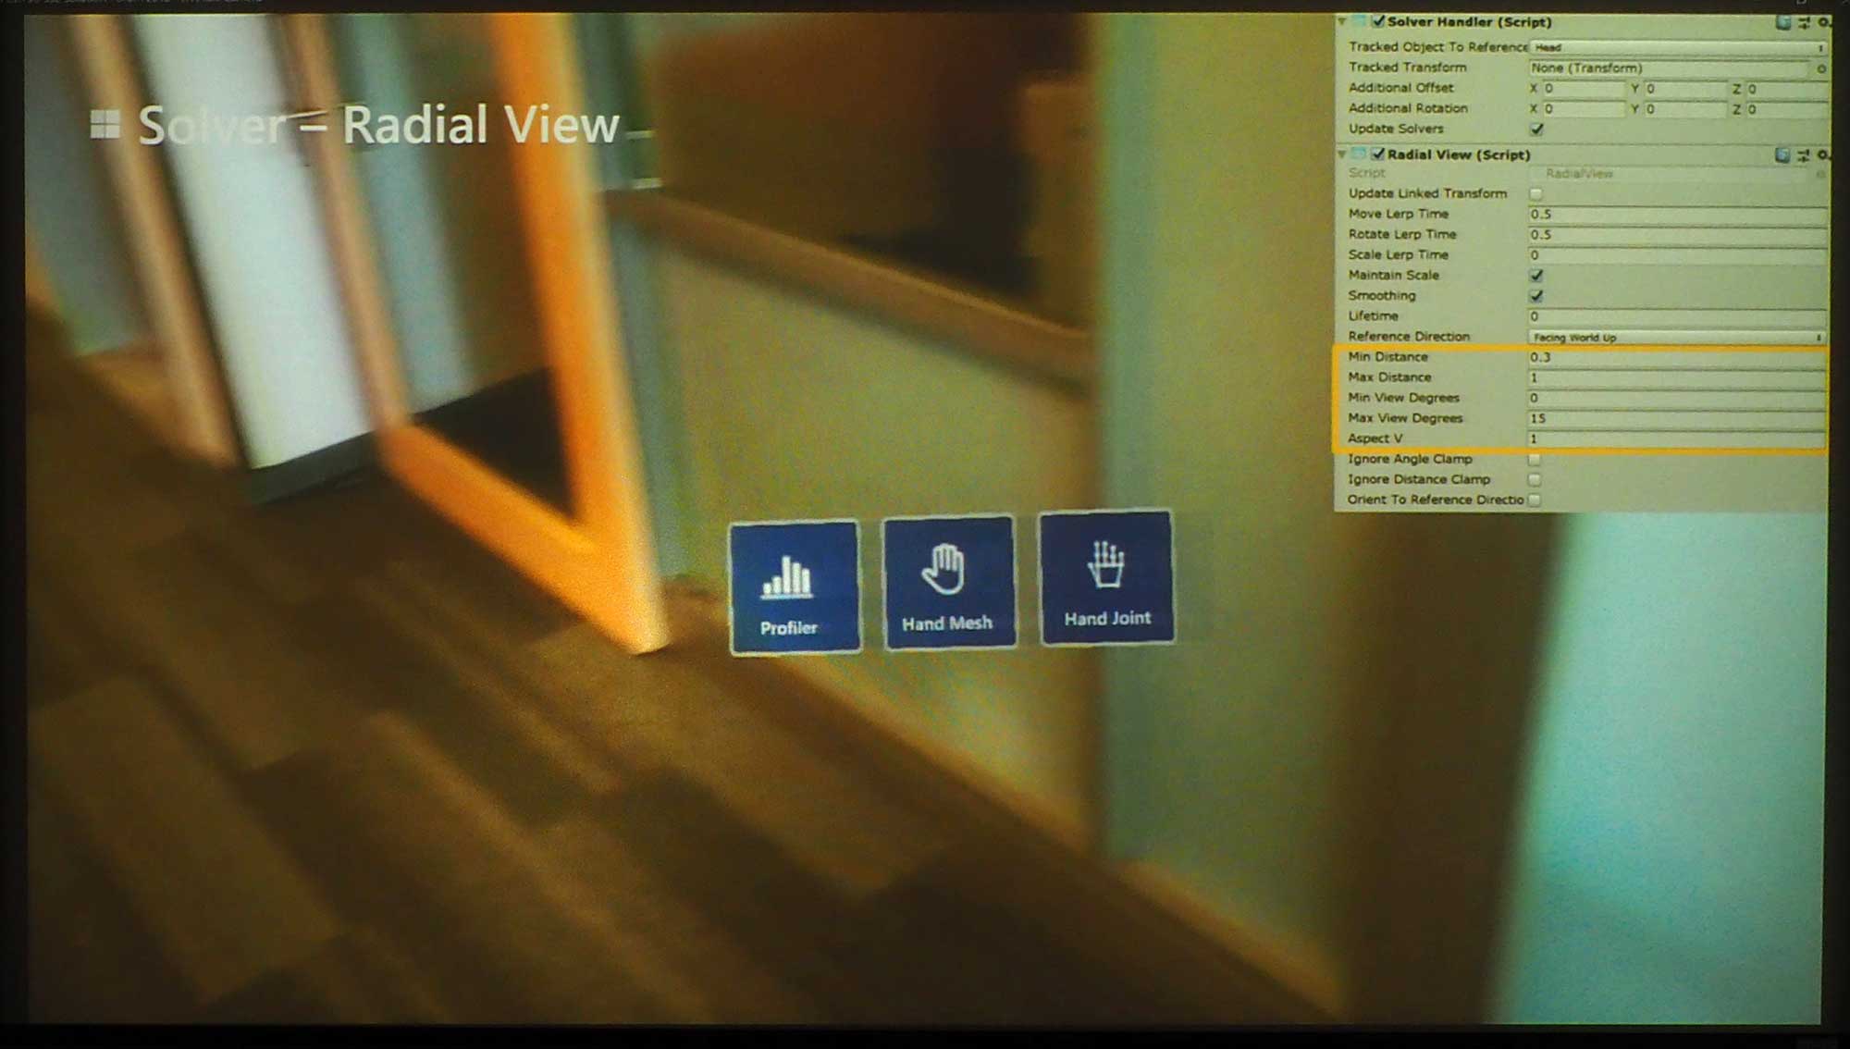Collapse the Radial View script component
This screenshot has height=1049, width=1850.
point(1342,154)
